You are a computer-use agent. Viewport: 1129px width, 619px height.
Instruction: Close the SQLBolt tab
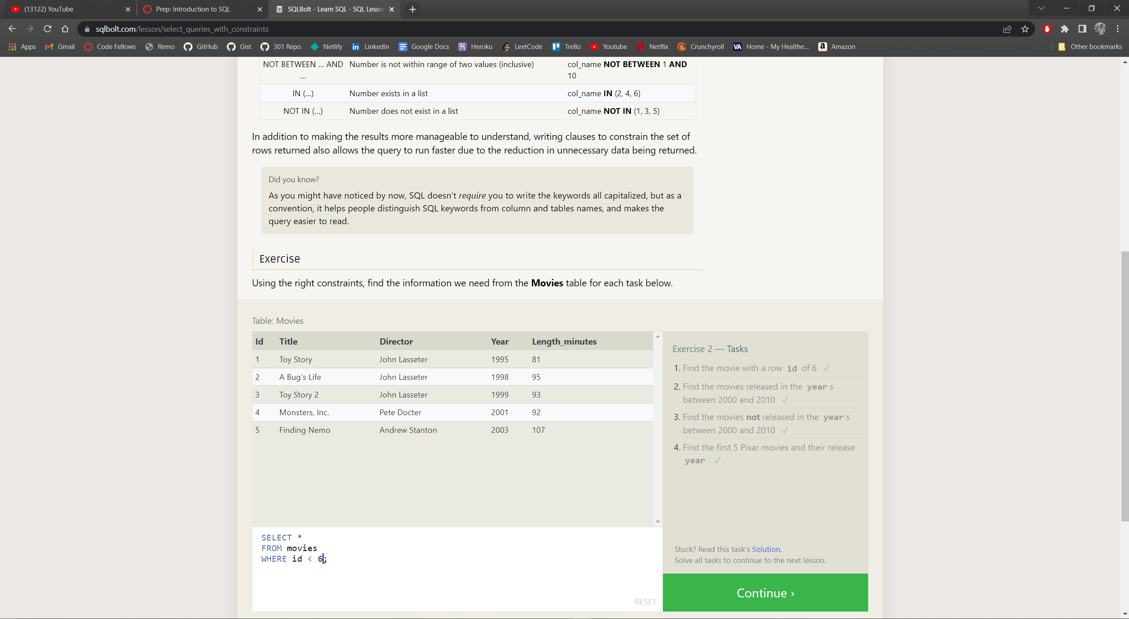click(x=391, y=9)
